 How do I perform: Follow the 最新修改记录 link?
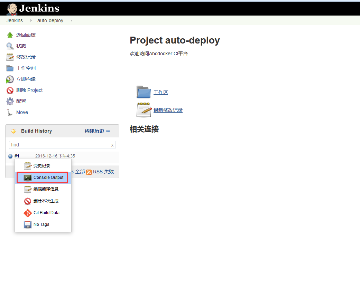coord(168,110)
